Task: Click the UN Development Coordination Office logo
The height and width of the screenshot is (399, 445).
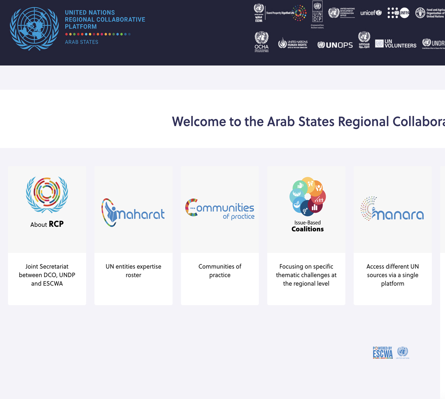Action: pos(341,13)
